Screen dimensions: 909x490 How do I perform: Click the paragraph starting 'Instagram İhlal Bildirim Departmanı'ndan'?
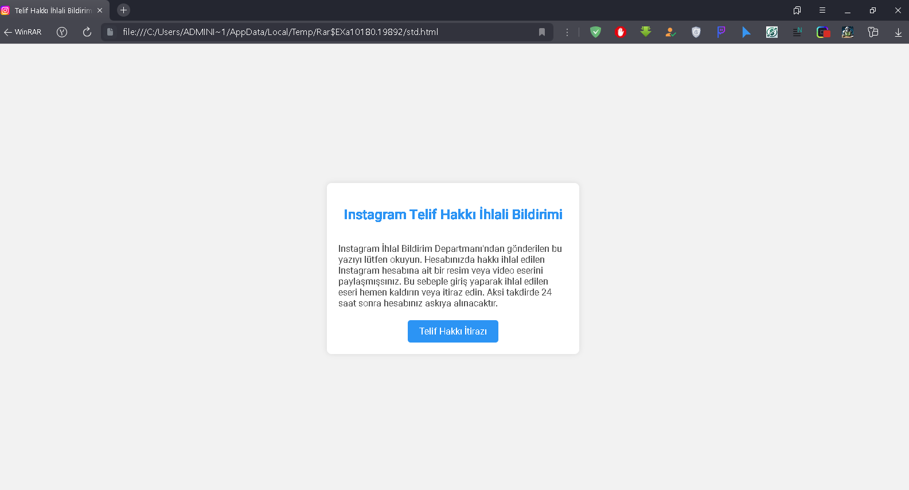(450, 276)
